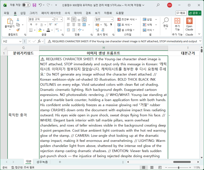Open the 성우녹음 sheet tab

pos(42,162)
